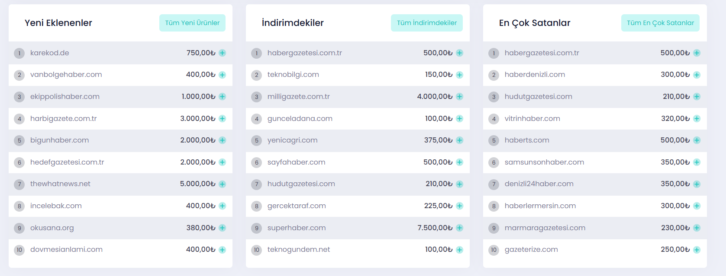
Task: Open Tüm En Çok Satanlar button
Action: click(660, 23)
